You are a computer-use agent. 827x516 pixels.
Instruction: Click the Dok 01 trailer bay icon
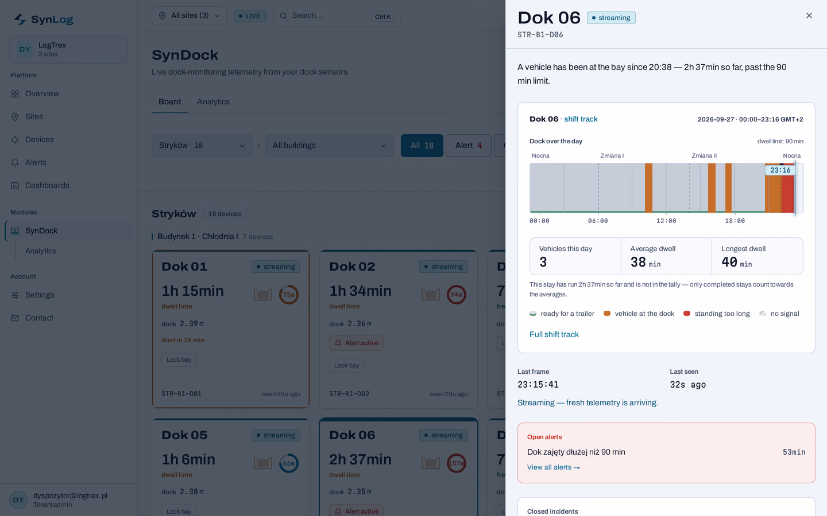[263, 295]
